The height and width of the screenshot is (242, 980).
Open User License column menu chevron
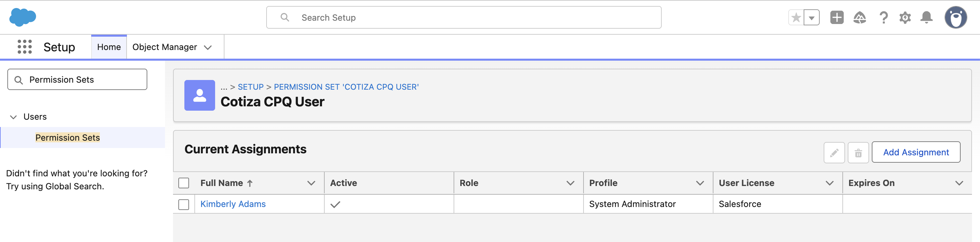click(x=829, y=183)
